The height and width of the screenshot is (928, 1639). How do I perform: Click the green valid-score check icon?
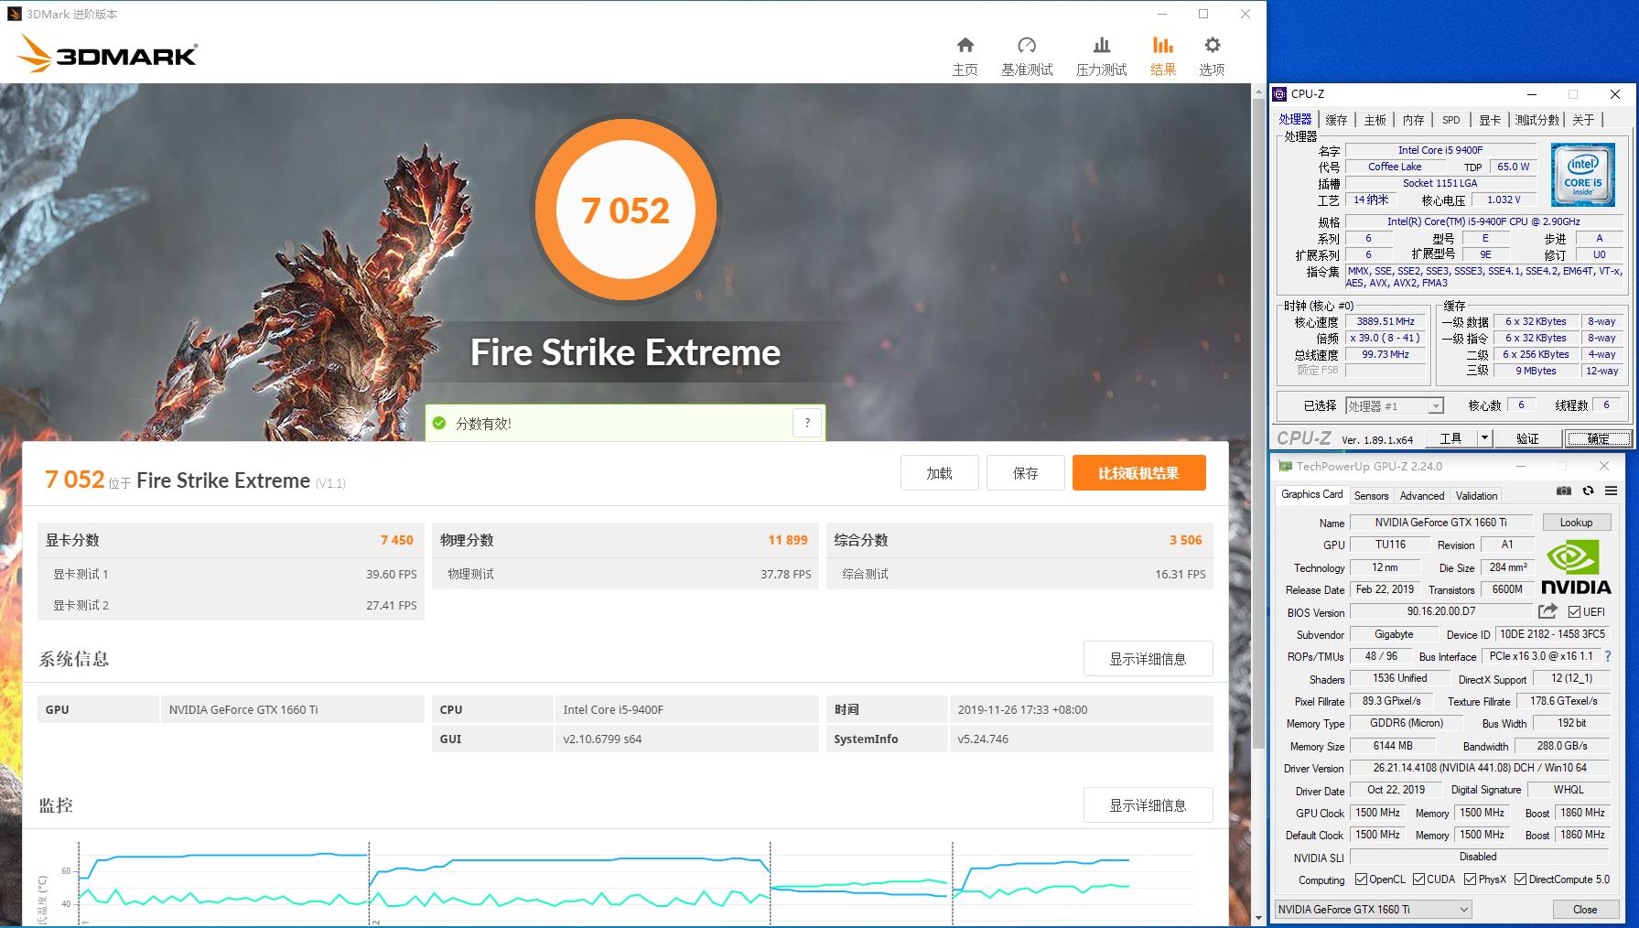tap(439, 423)
